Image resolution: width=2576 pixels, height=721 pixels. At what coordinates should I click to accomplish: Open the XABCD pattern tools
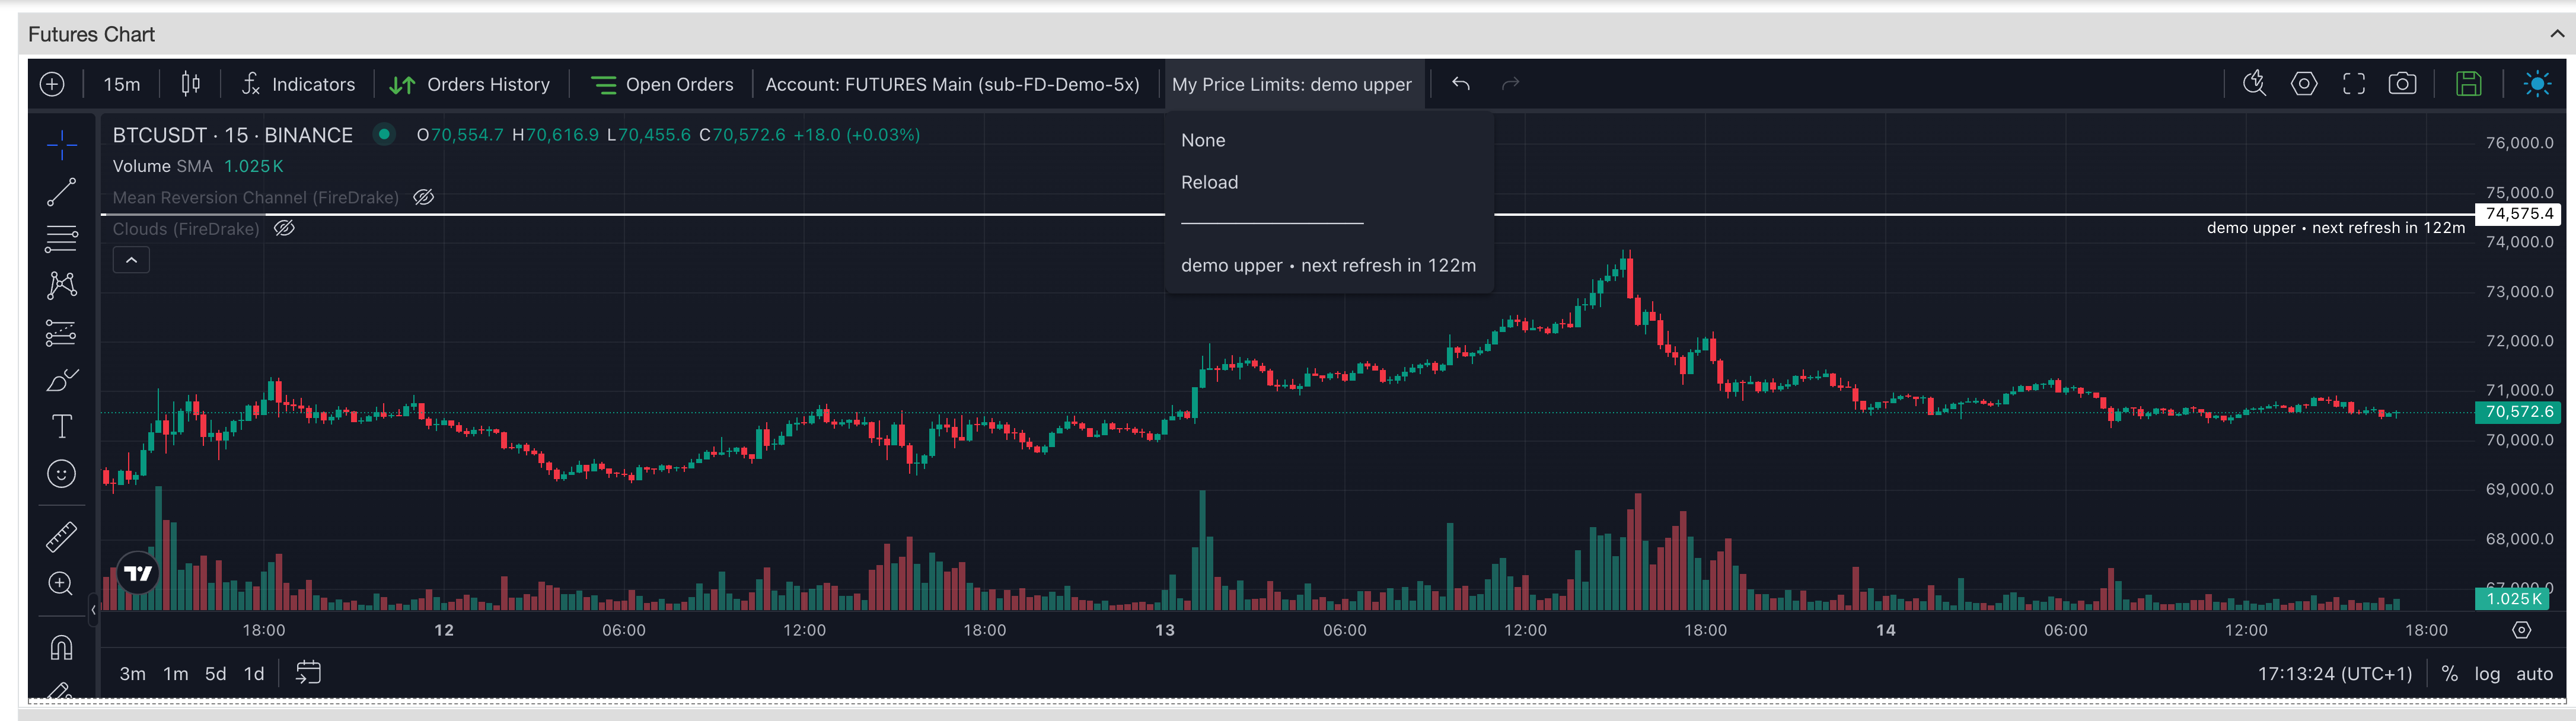click(61, 285)
